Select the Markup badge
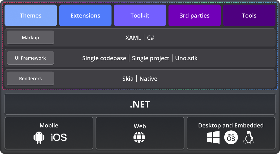This screenshot has height=154, width=280. click(x=30, y=37)
